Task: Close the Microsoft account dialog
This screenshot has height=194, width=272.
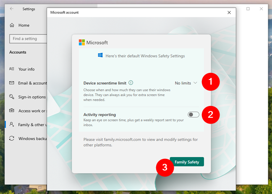Action: coord(229,13)
